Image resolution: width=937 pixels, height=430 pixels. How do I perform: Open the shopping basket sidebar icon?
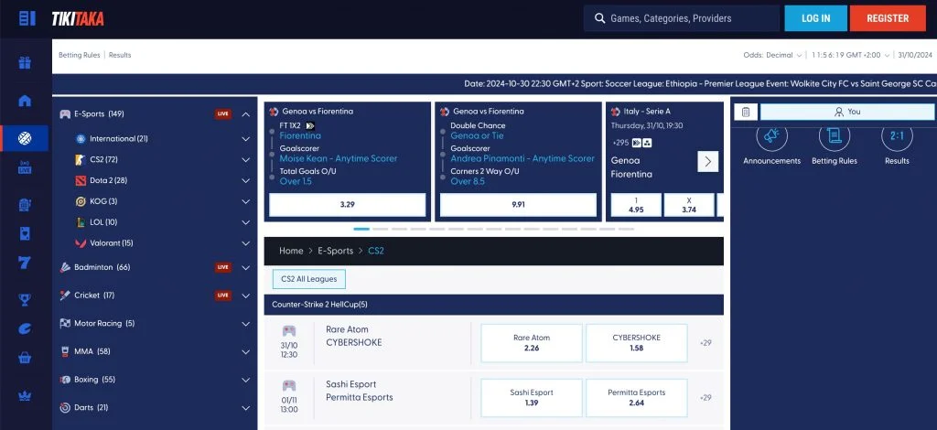(x=25, y=357)
